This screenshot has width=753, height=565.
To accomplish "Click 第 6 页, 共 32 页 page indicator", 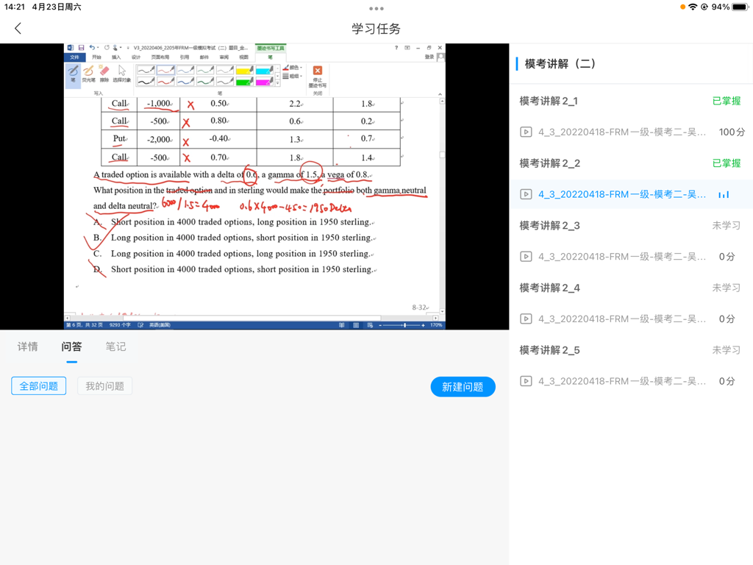I will click(x=85, y=325).
